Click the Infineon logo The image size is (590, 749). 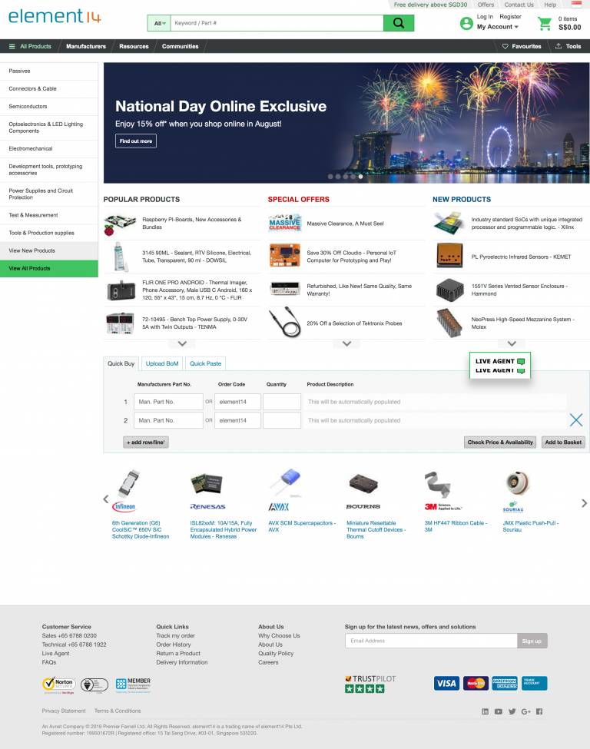coord(124,506)
